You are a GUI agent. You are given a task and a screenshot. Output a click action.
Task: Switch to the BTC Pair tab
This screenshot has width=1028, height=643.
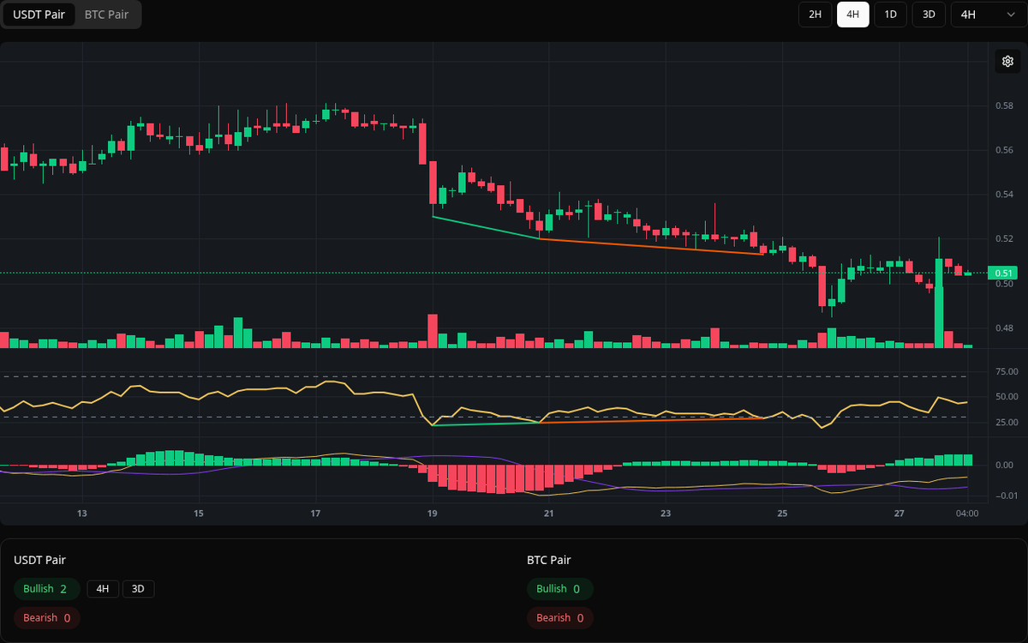pyautogui.click(x=106, y=15)
